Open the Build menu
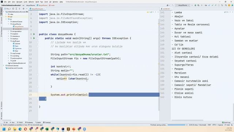Image resolution: width=234 pixels, height=132 pixels. pos(37,2)
